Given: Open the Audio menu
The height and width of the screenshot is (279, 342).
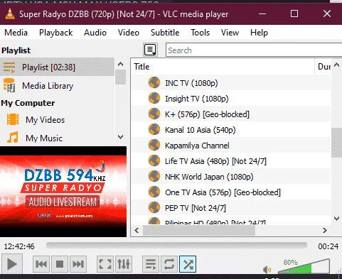Looking at the screenshot, I should tap(95, 33).
